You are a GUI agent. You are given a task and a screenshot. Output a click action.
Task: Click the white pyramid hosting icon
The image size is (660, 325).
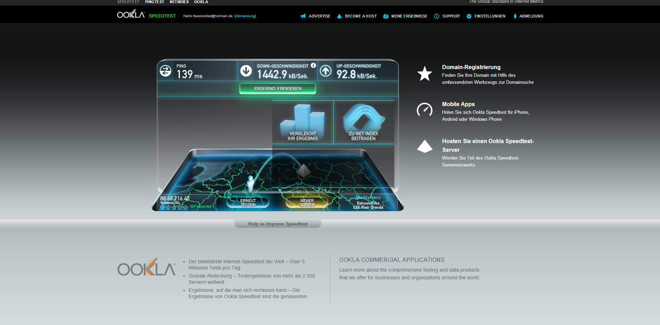click(425, 146)
